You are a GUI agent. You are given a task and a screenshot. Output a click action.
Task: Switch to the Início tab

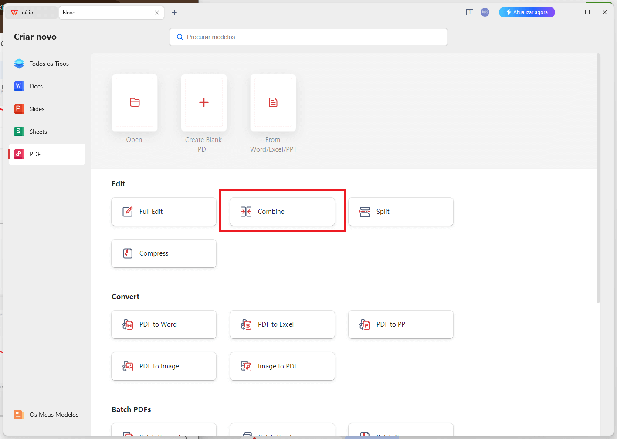(x=31, y=12)
